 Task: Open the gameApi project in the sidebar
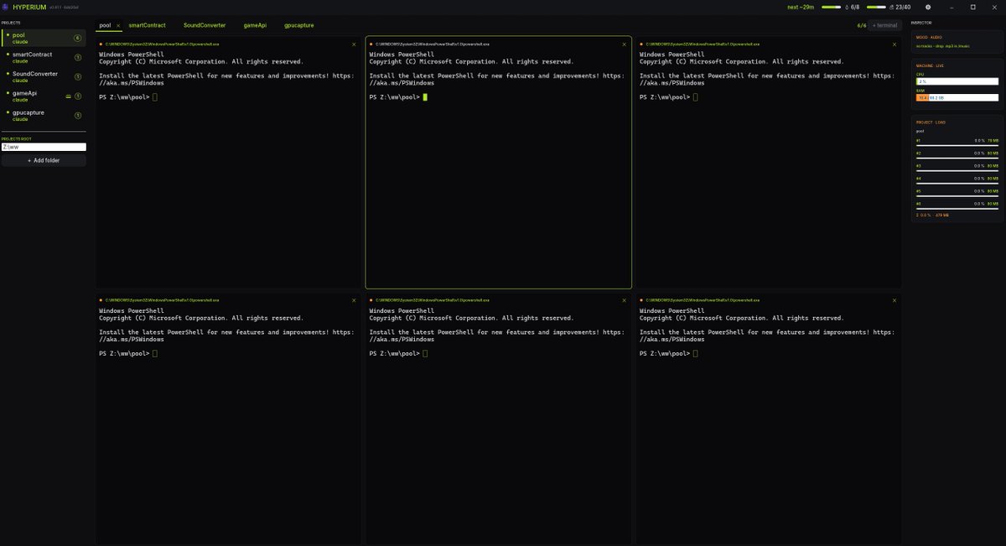pos(44,96)
